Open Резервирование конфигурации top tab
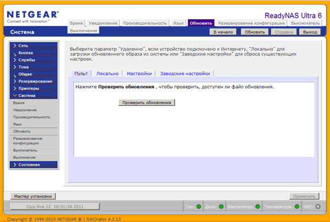This screenshot has width=330, height=222. coord(251,23)
